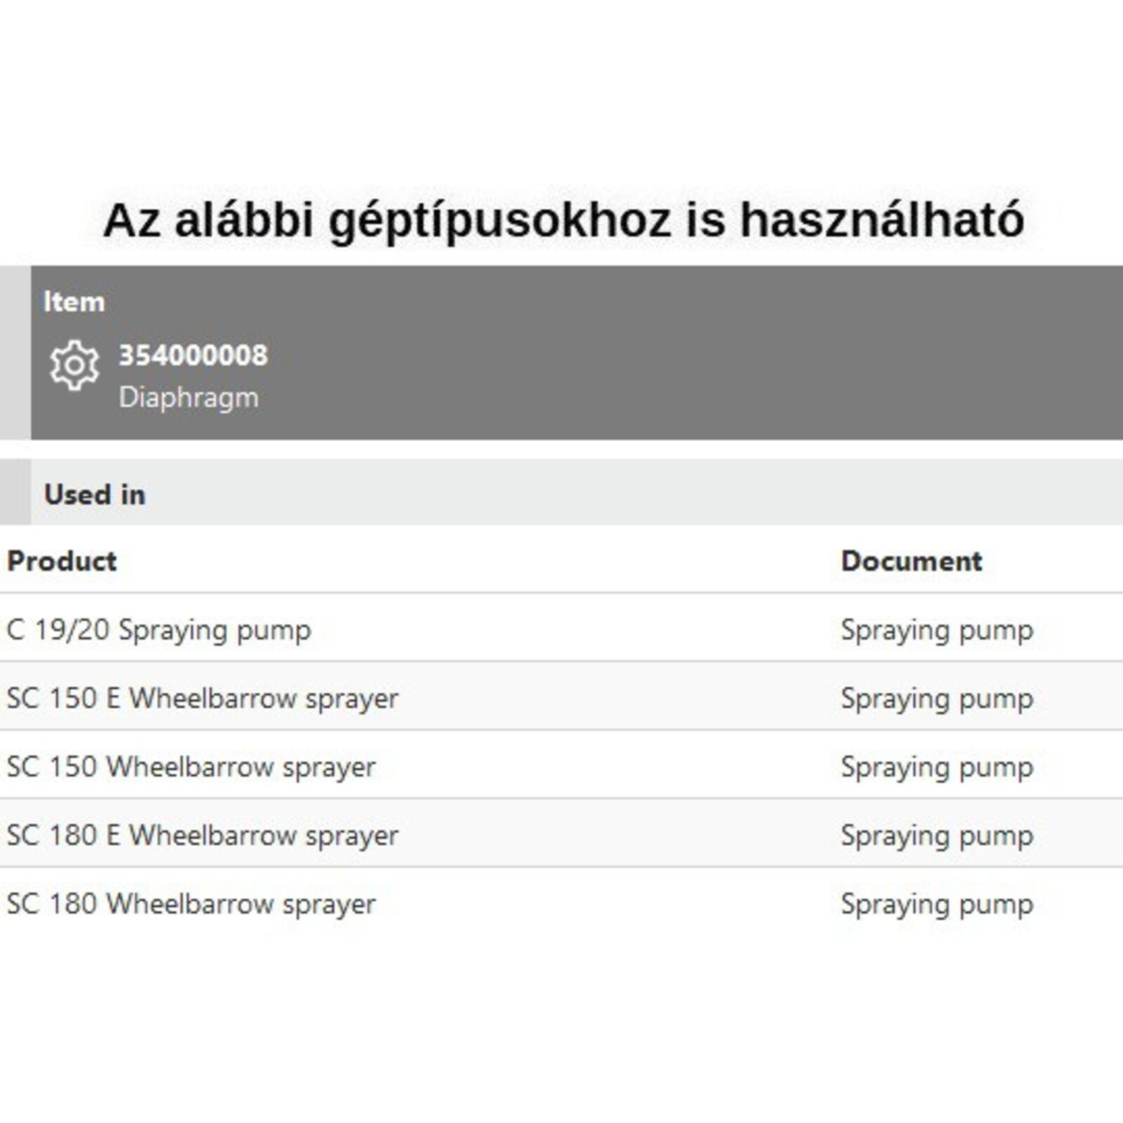Open Spraying pump document in SC 180 E row
1123x1123 pixels.
click(x=936, y=835)
